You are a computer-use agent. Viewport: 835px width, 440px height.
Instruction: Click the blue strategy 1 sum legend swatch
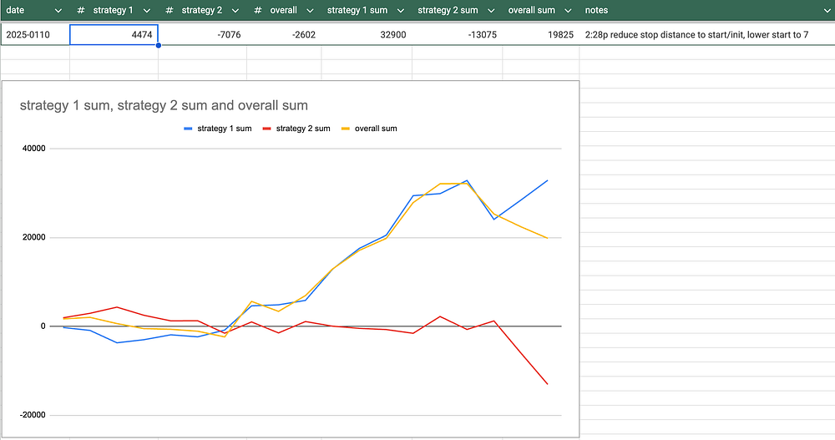(x=188, y=129)
